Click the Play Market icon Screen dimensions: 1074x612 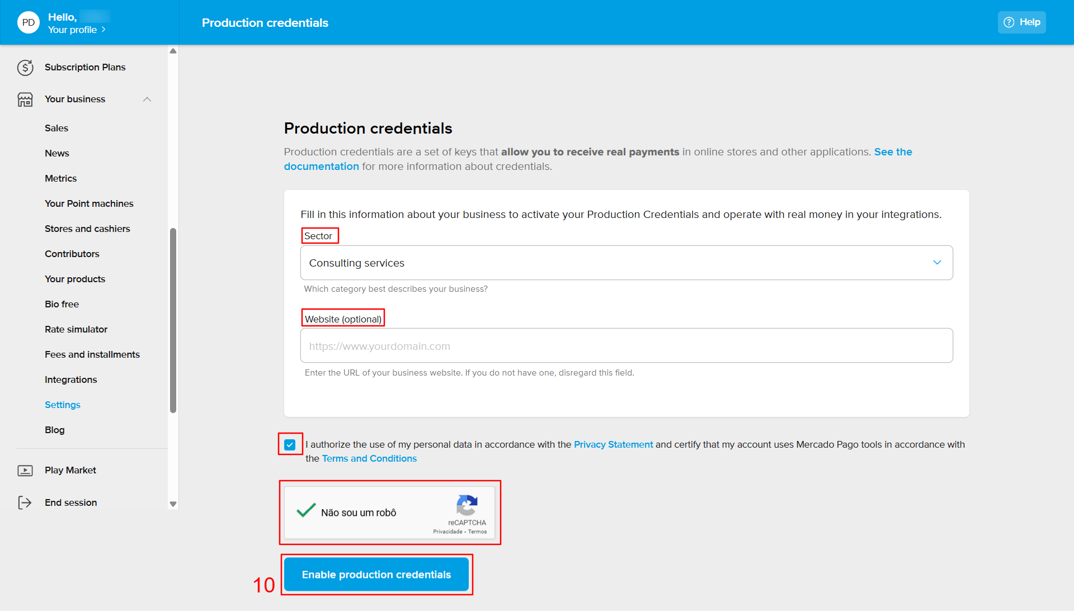[x=25, y=471]
